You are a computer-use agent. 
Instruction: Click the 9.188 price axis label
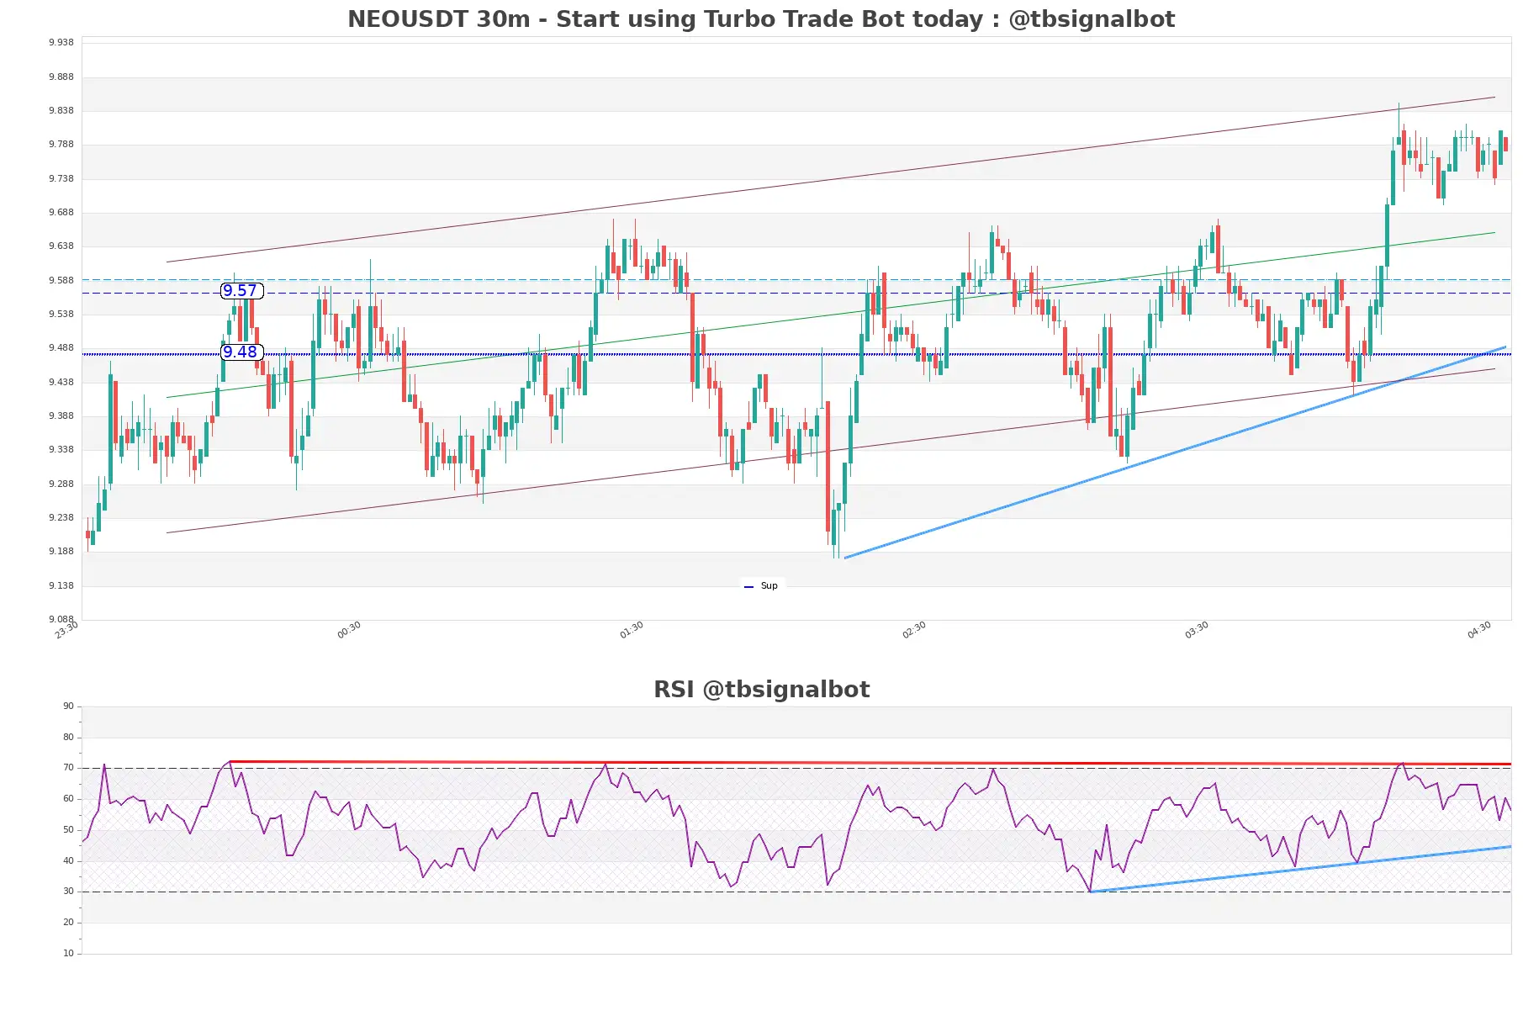coord(61,552)
